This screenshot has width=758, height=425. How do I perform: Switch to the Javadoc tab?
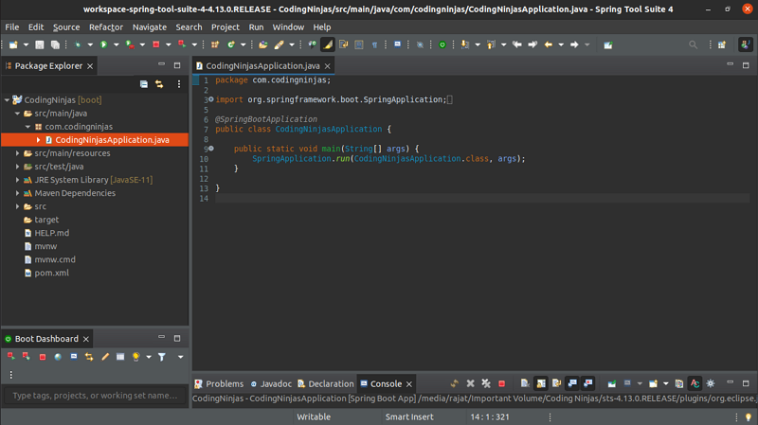pos(271,384)
